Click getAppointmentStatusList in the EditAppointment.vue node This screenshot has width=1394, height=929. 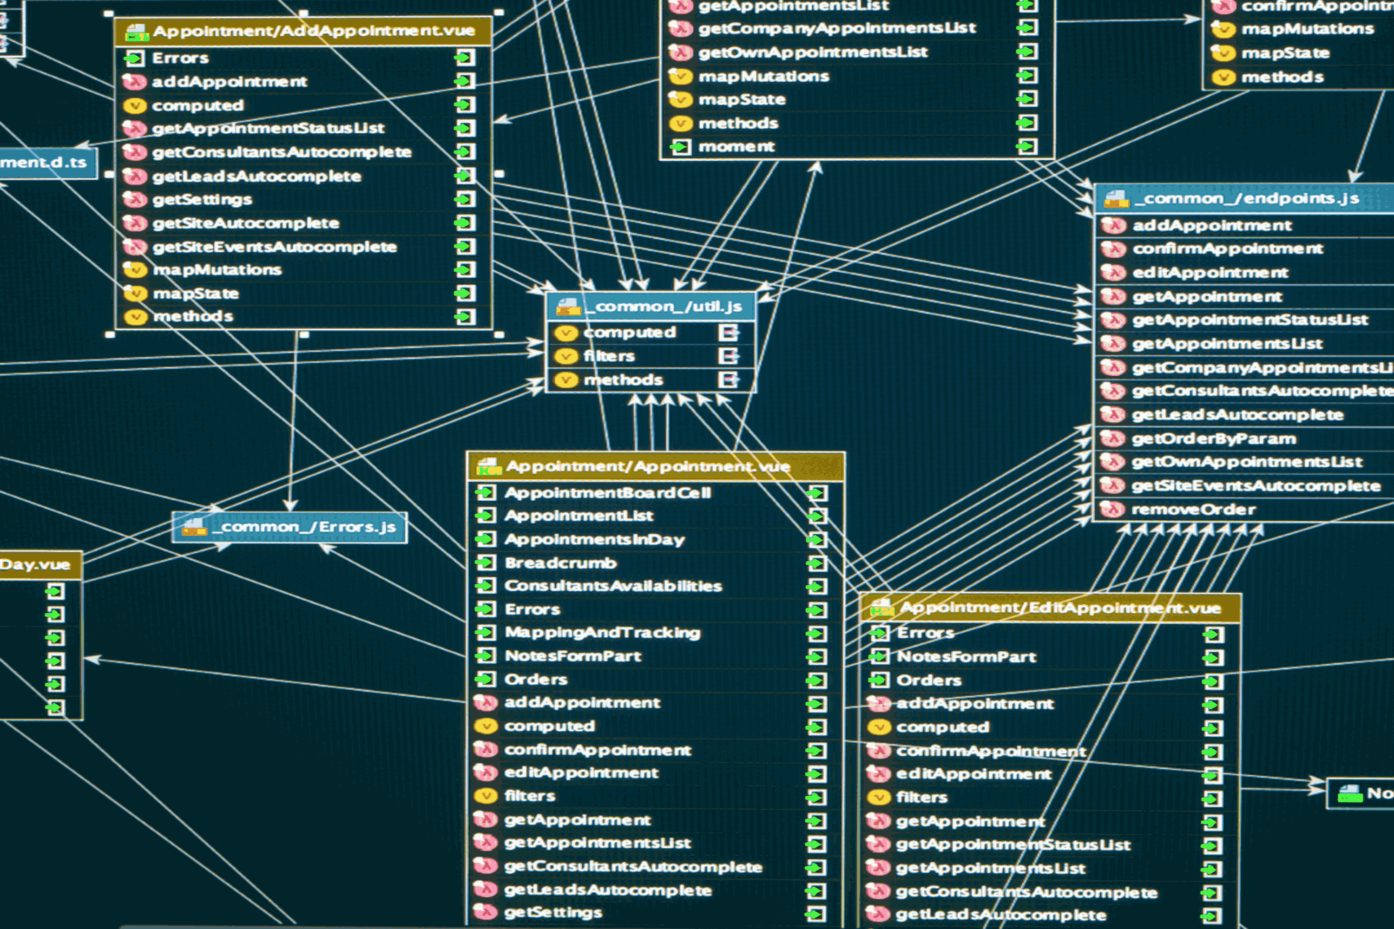(1013, 845)
